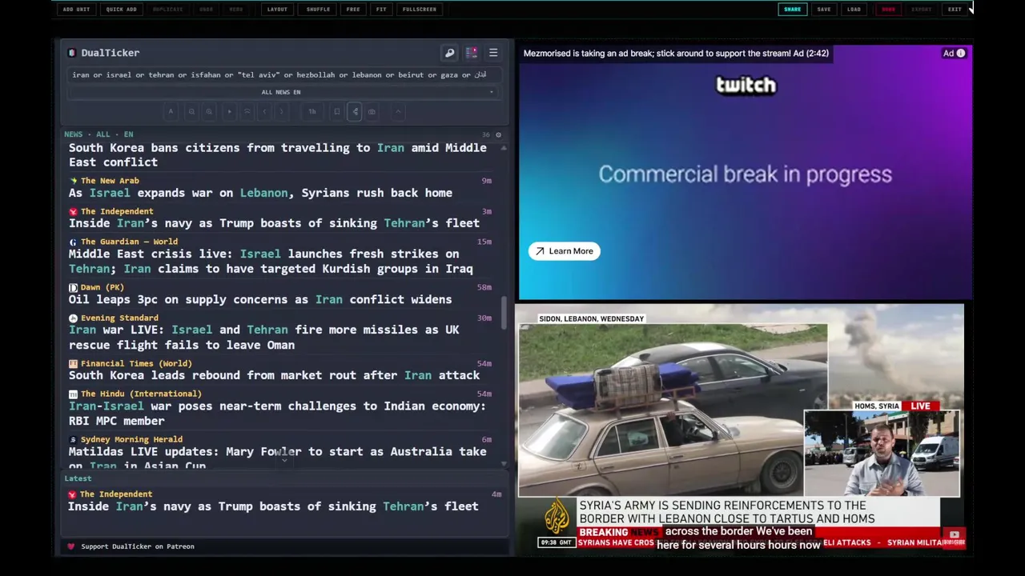Open the Guardian Middle East crisis live headline
The width and height of the screenshot is (1025, 576).
point(271,261)
